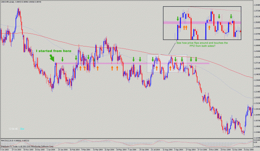Viewport: 260px width, 151px height.
Task: Click the 1 Jan 2004 date label
Action: tap(51, 149)
